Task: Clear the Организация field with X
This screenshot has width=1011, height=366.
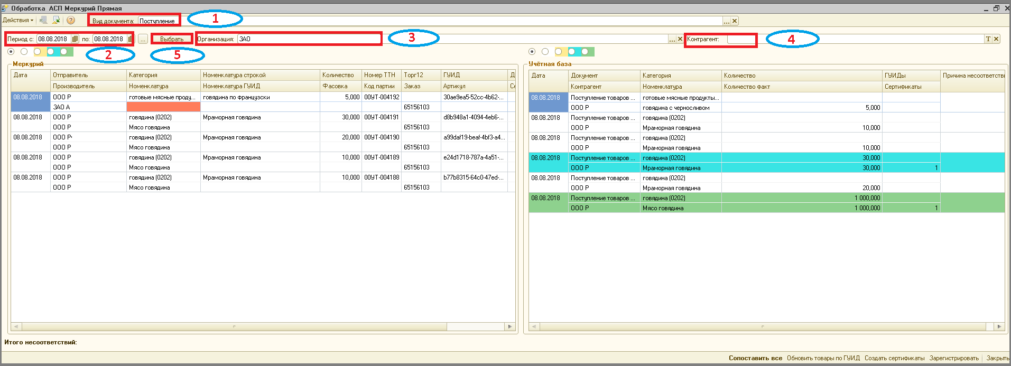Action: point(680,39)
